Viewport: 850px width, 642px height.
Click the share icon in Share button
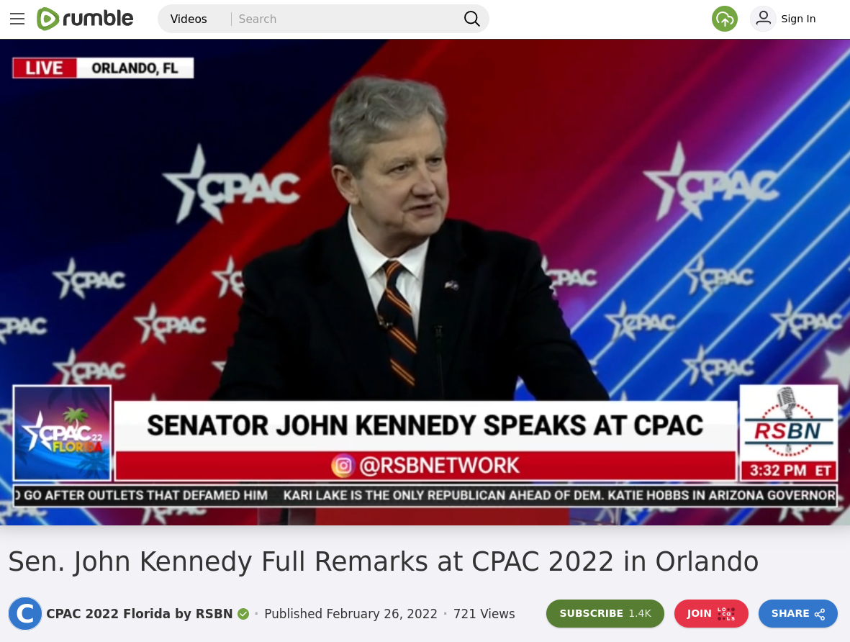click(x=820, y=614)
